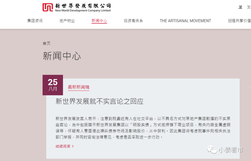The height and width of the screenshot is (161, 251).
Task: Open the 集团资讯 menu
Action: 35,21
